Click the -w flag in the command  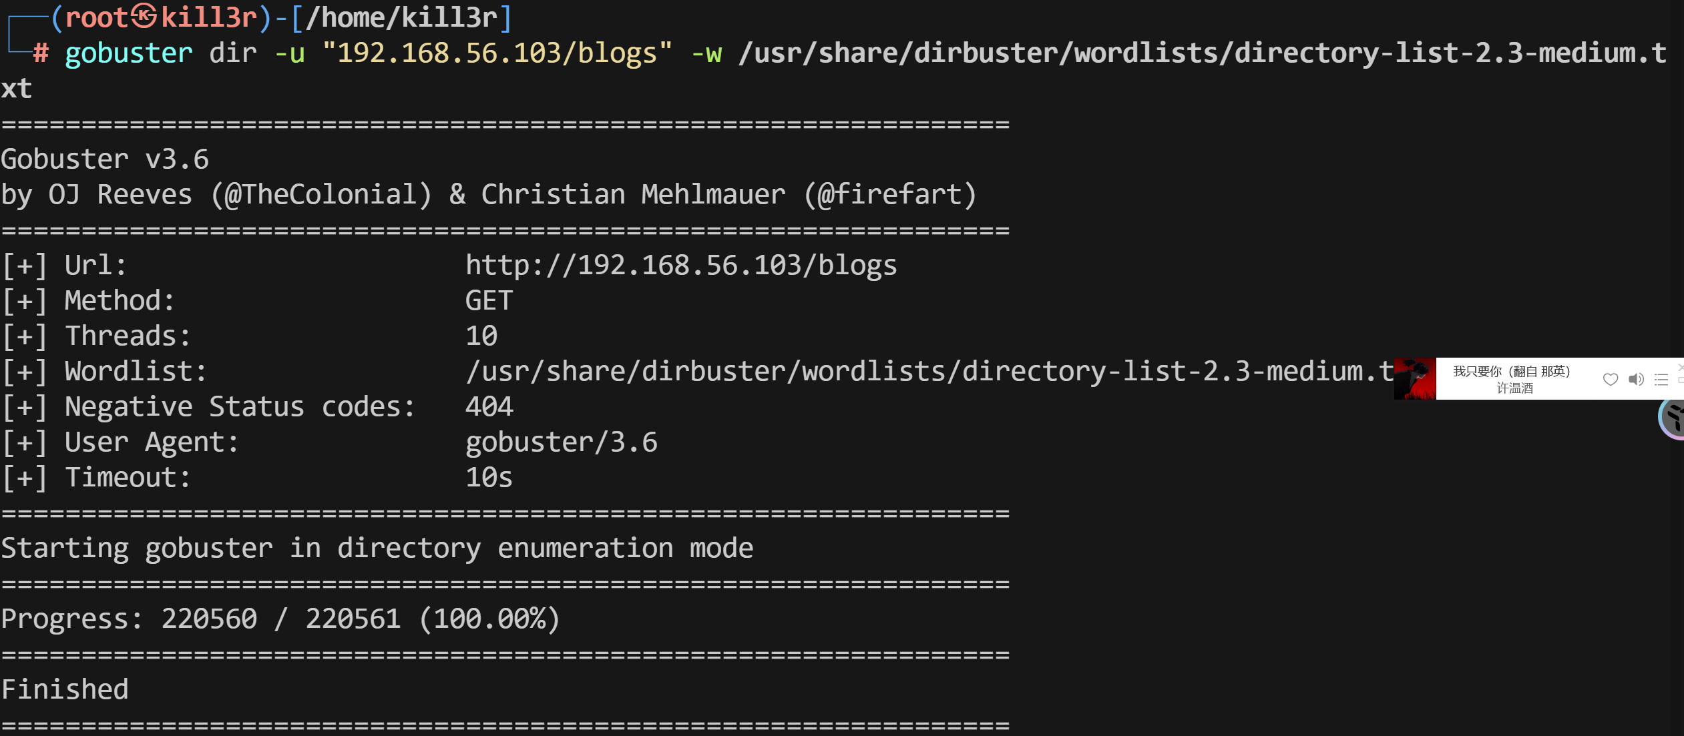[x=706, y=53]
